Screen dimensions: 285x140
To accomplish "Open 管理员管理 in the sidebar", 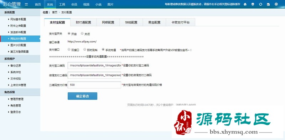I will [17, 99].
